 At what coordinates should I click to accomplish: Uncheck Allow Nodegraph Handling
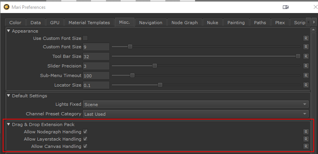pos(85,132)
